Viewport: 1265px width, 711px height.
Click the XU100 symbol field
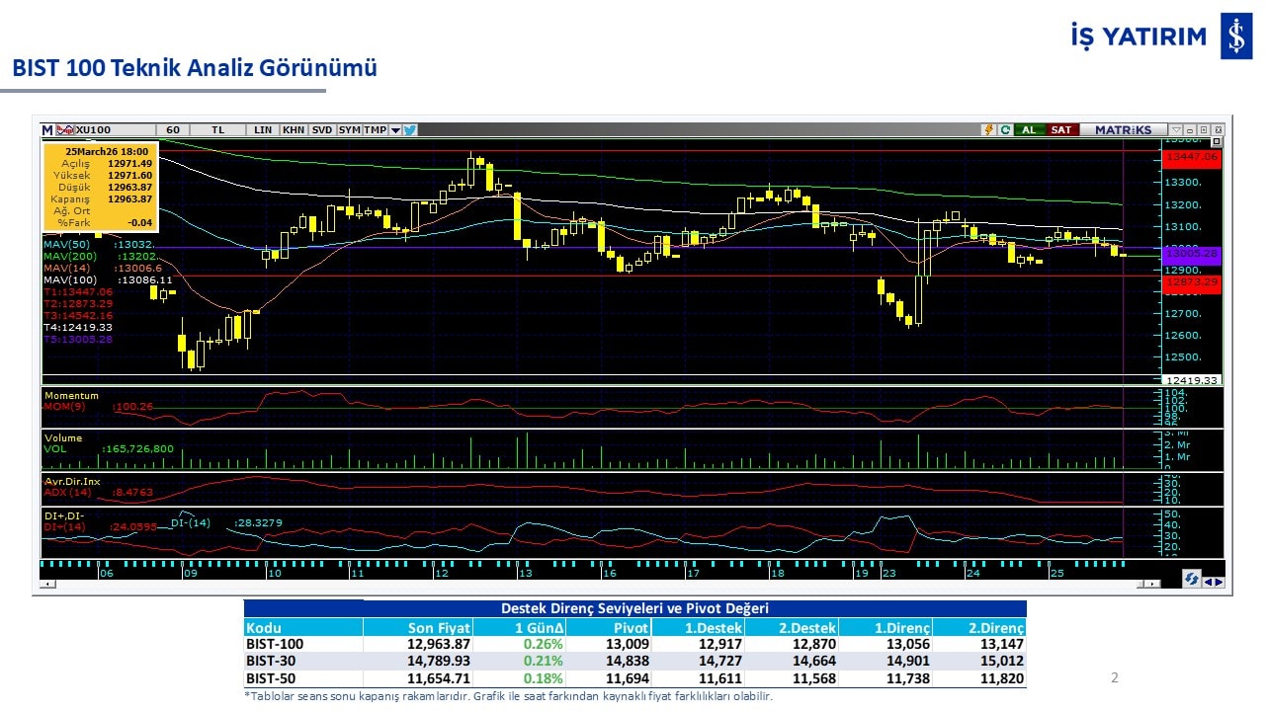pyautogui.click(x=111, y=129)
